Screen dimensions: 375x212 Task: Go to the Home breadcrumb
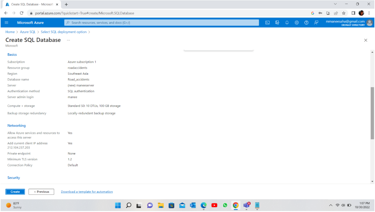[x=10, y=32]
